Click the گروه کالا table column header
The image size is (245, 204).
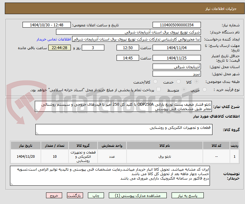point(83,146)
